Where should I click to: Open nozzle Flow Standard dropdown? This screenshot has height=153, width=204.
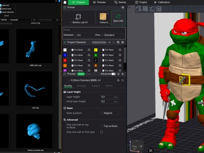112,35
